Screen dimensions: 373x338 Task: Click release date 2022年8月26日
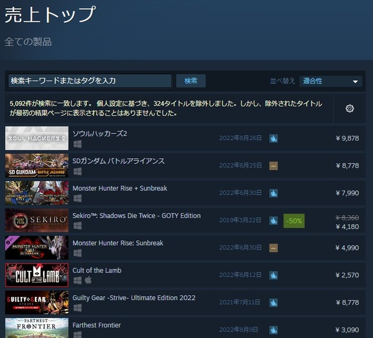click(x=241, y=138)
